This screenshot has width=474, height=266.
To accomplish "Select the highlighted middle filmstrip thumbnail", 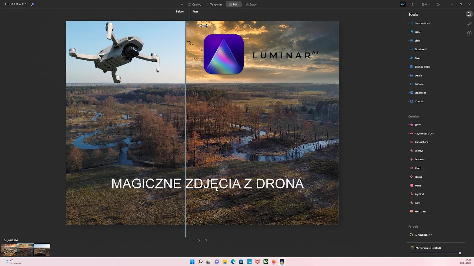I will click(x=26, y=250).
